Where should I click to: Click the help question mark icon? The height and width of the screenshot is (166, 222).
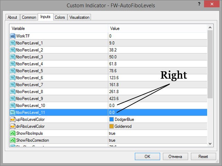(x=199, y=4)
